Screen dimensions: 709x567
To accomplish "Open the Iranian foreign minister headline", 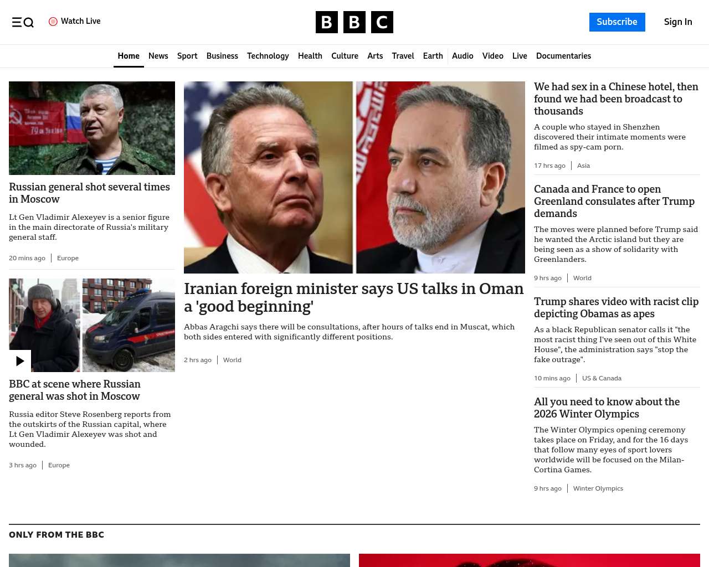I will tap(353, 297).
